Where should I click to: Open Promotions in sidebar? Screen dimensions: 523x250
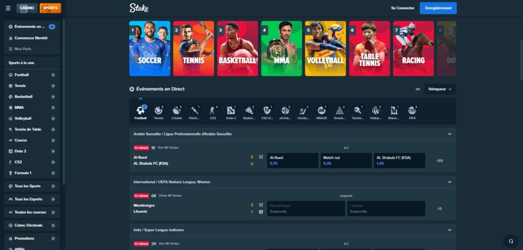tap(32, 238)
